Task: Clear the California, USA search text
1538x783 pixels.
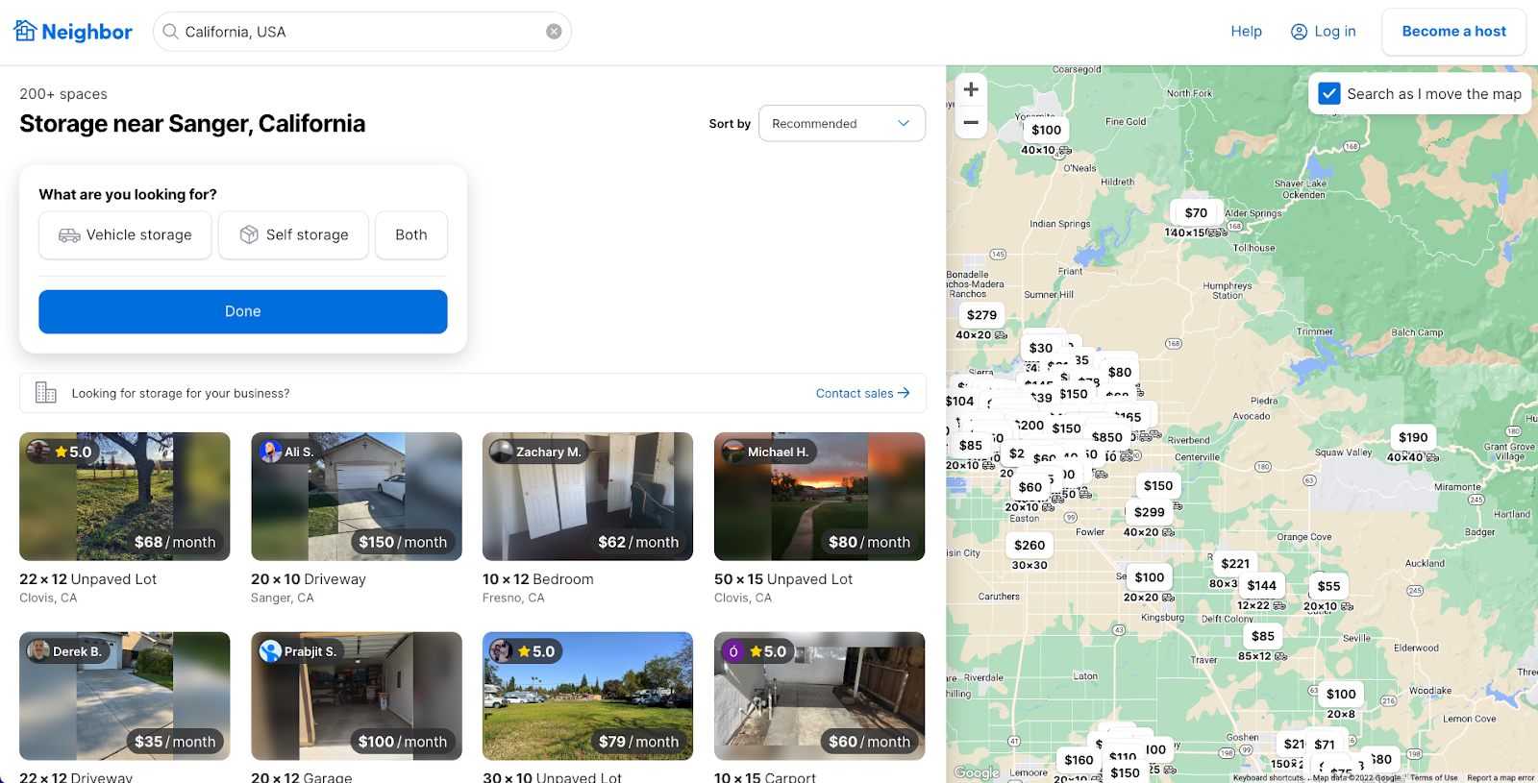Action: click(x=554, y=32)
